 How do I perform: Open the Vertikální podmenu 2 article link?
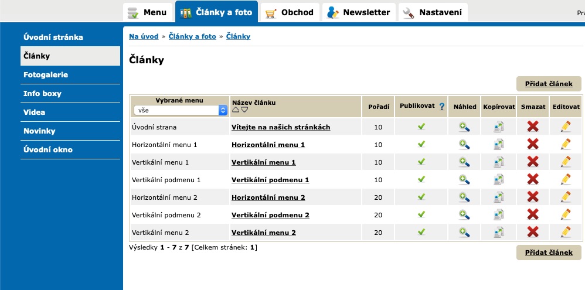click(270, 215)
